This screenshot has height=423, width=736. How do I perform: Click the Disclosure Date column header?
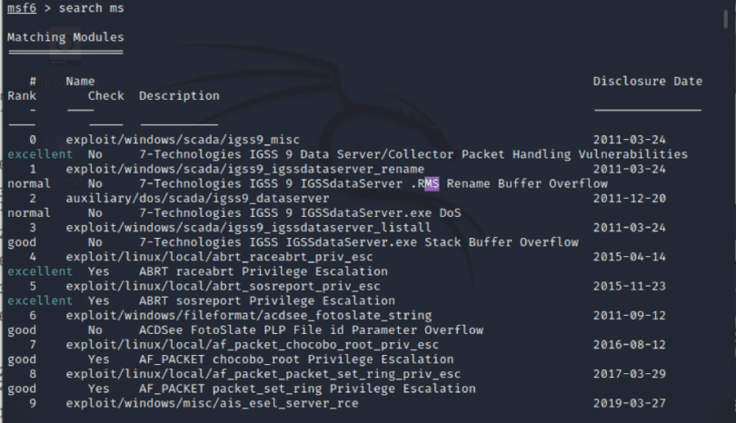(x=647, y=81)
